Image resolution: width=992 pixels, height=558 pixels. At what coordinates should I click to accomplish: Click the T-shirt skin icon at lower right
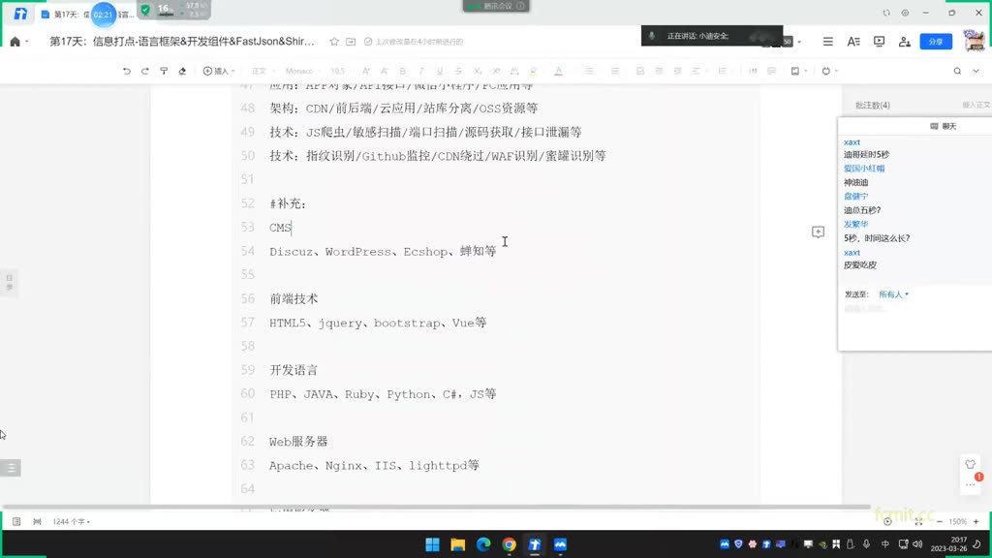tap(970, 464)
